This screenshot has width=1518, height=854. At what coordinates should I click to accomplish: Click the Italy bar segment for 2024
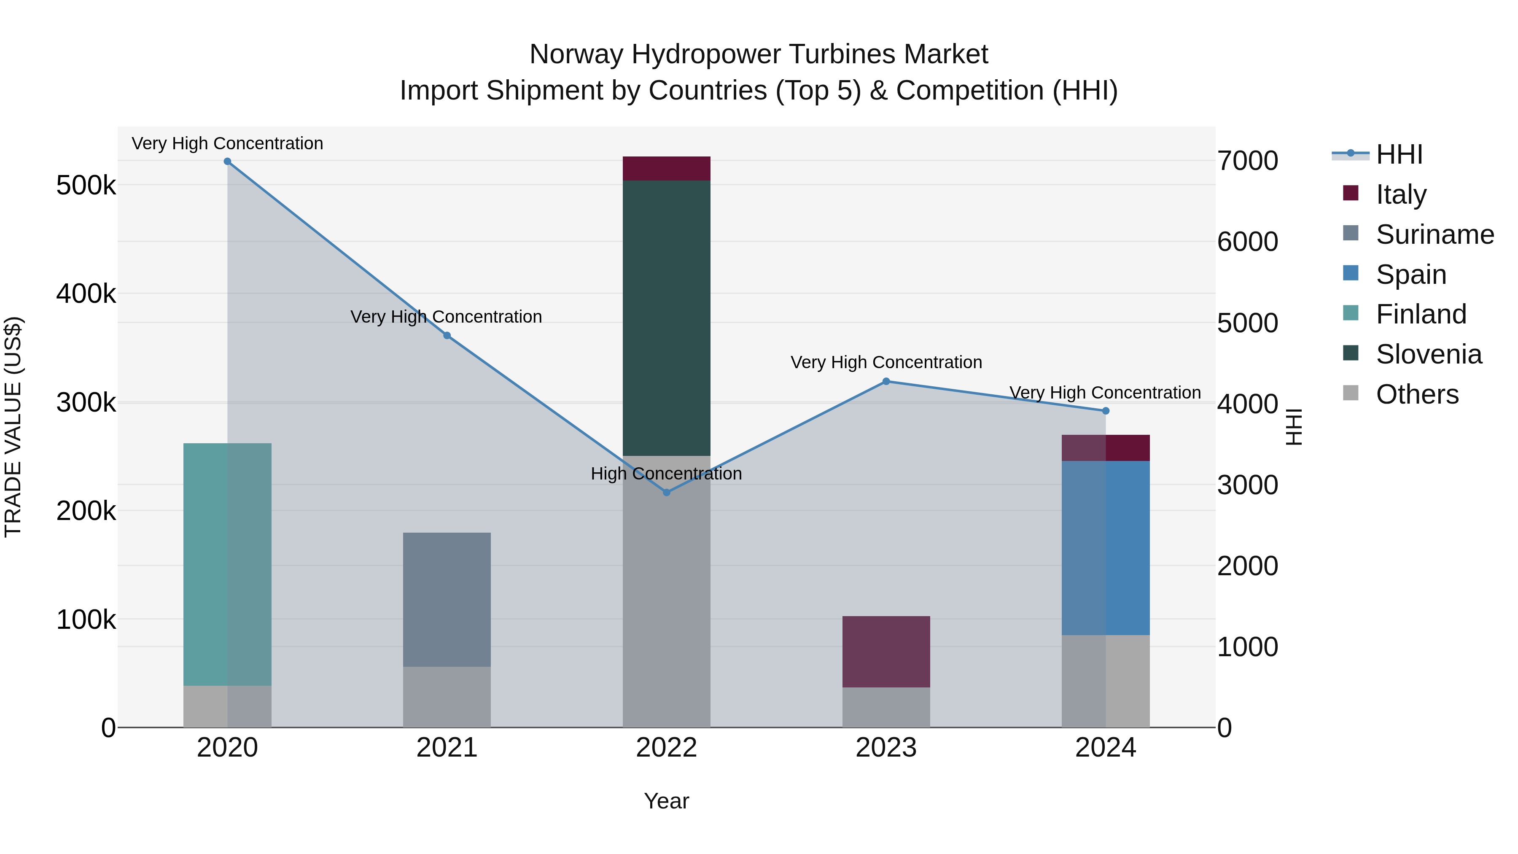click(1106, 448)
